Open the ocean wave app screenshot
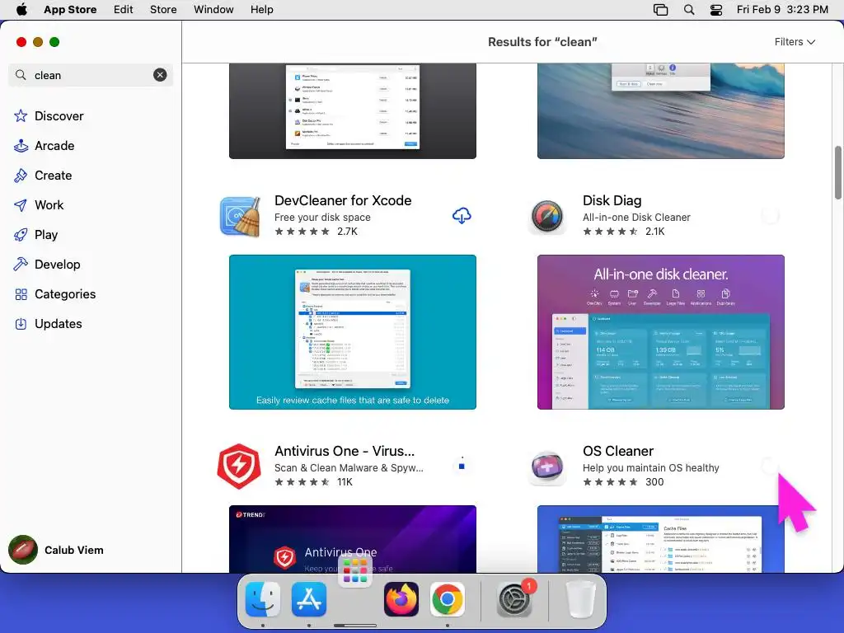This screenshot has width=844, height=633. 660,111
